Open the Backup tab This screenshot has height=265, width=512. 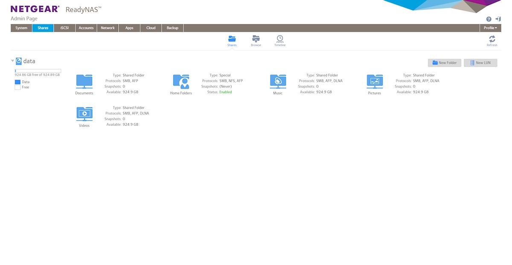(172, 28)
